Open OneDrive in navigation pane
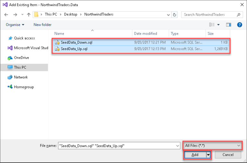Image resolution: width=247 pixels, height=163 pixels. coord(21,58)
